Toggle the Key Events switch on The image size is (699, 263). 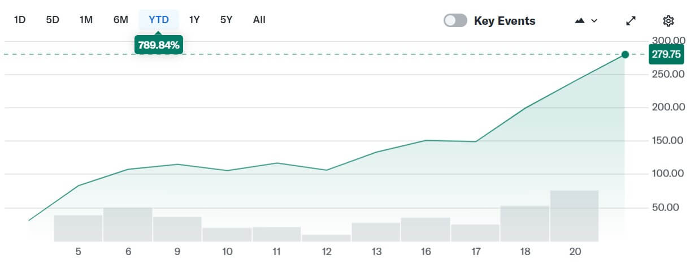pos(455,21)
